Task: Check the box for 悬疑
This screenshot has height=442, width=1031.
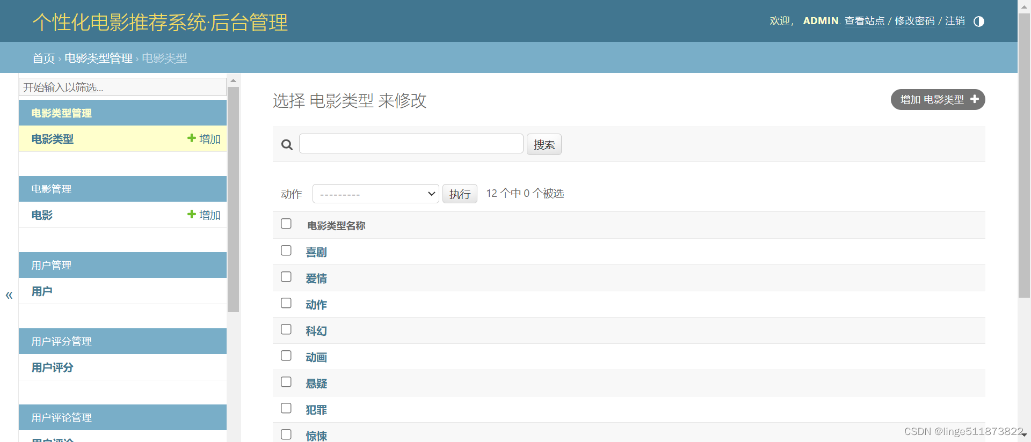Action: point(286,382)
